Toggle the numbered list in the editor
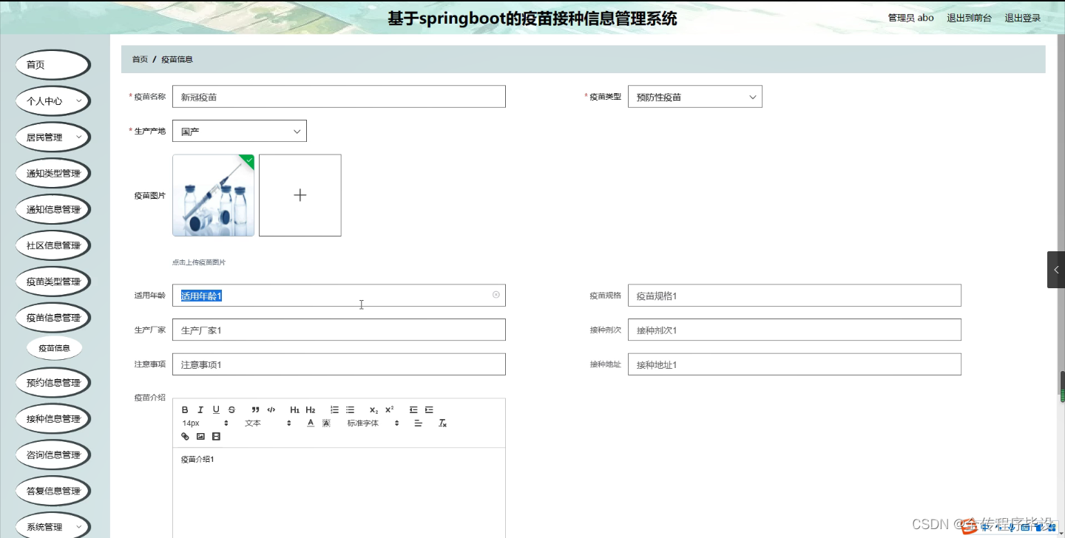Image resolution: width=1065 pixels, height=538 pixels. point(335,409)
